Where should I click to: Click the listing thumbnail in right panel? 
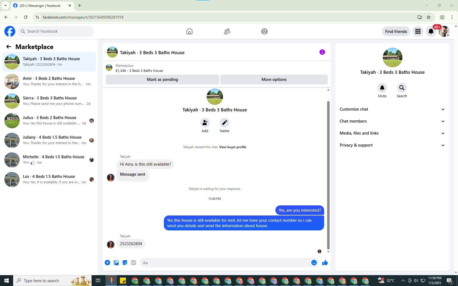(x=392, y=57)
